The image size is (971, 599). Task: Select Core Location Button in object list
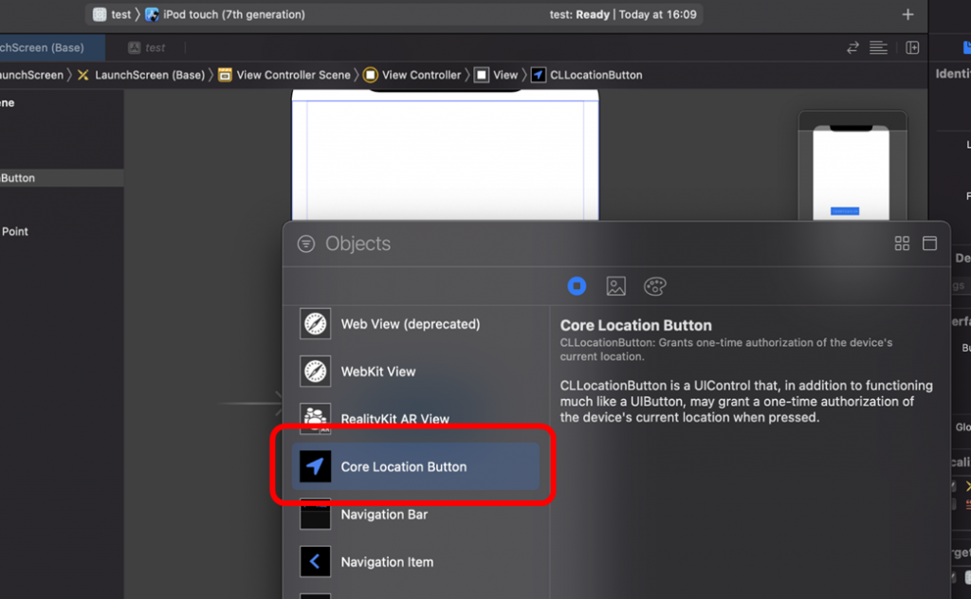pyautogui.click(x=415, y=466)
